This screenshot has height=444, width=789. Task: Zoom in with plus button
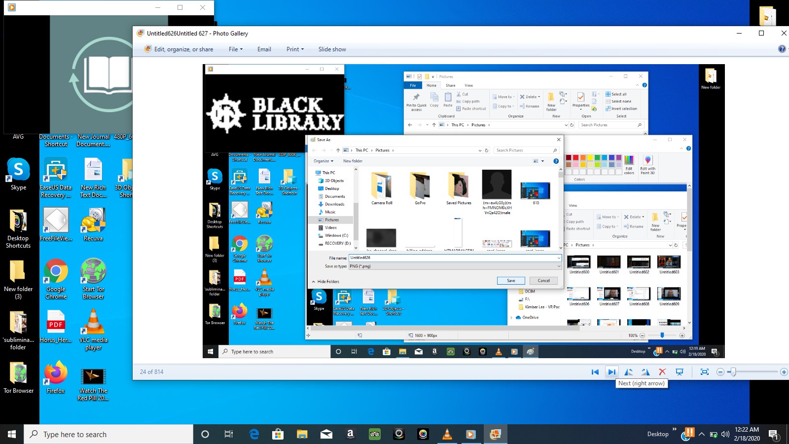coord(784,372)
